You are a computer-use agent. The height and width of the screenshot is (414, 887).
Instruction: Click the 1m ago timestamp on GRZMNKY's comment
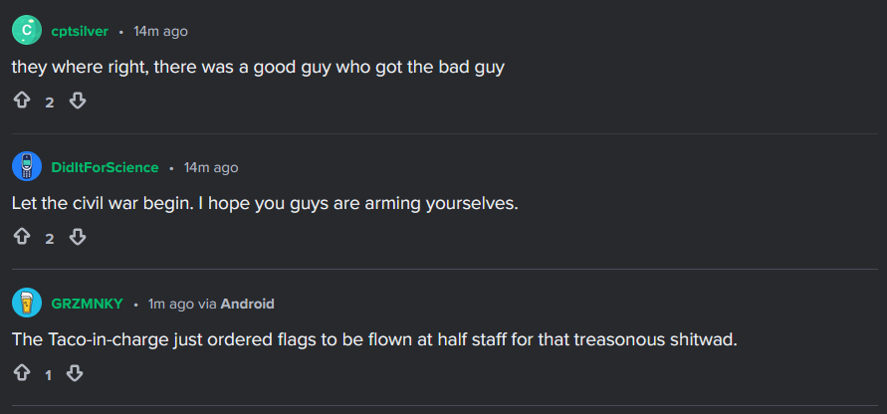(169, 304)
